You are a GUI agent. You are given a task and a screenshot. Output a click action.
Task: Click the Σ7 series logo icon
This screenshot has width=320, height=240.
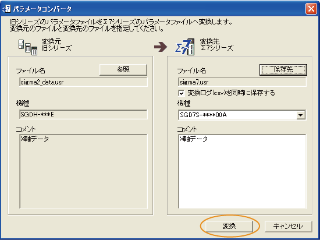185,47
